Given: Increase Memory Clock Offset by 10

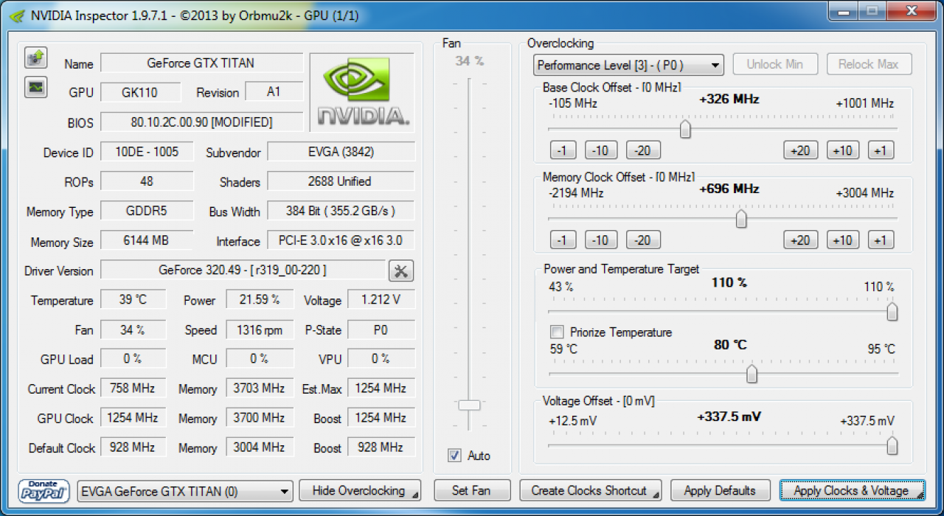Looking at the screenshot, I should pyautogui.click(x=842, y=240).
